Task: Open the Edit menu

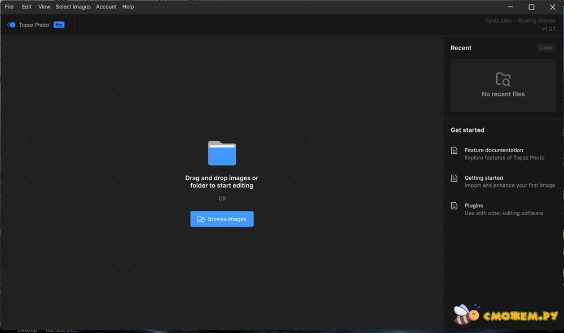Action: pos(27,7)
